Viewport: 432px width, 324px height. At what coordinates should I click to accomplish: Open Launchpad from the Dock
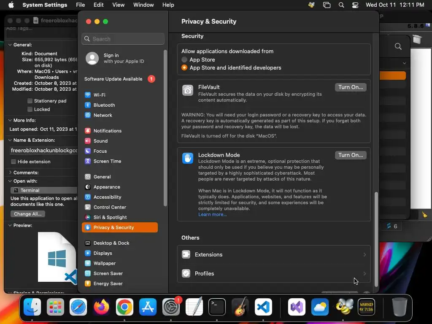(55, 307)
